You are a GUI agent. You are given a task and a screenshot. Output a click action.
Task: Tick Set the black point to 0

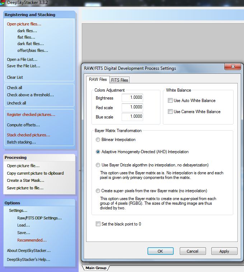click(98, 224)
